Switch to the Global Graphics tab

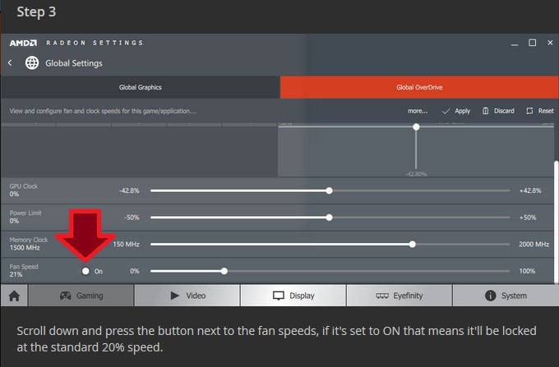click(141, 87)
